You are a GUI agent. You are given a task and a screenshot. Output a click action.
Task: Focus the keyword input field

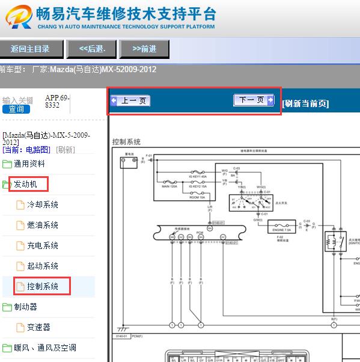(x=17, y=100)
